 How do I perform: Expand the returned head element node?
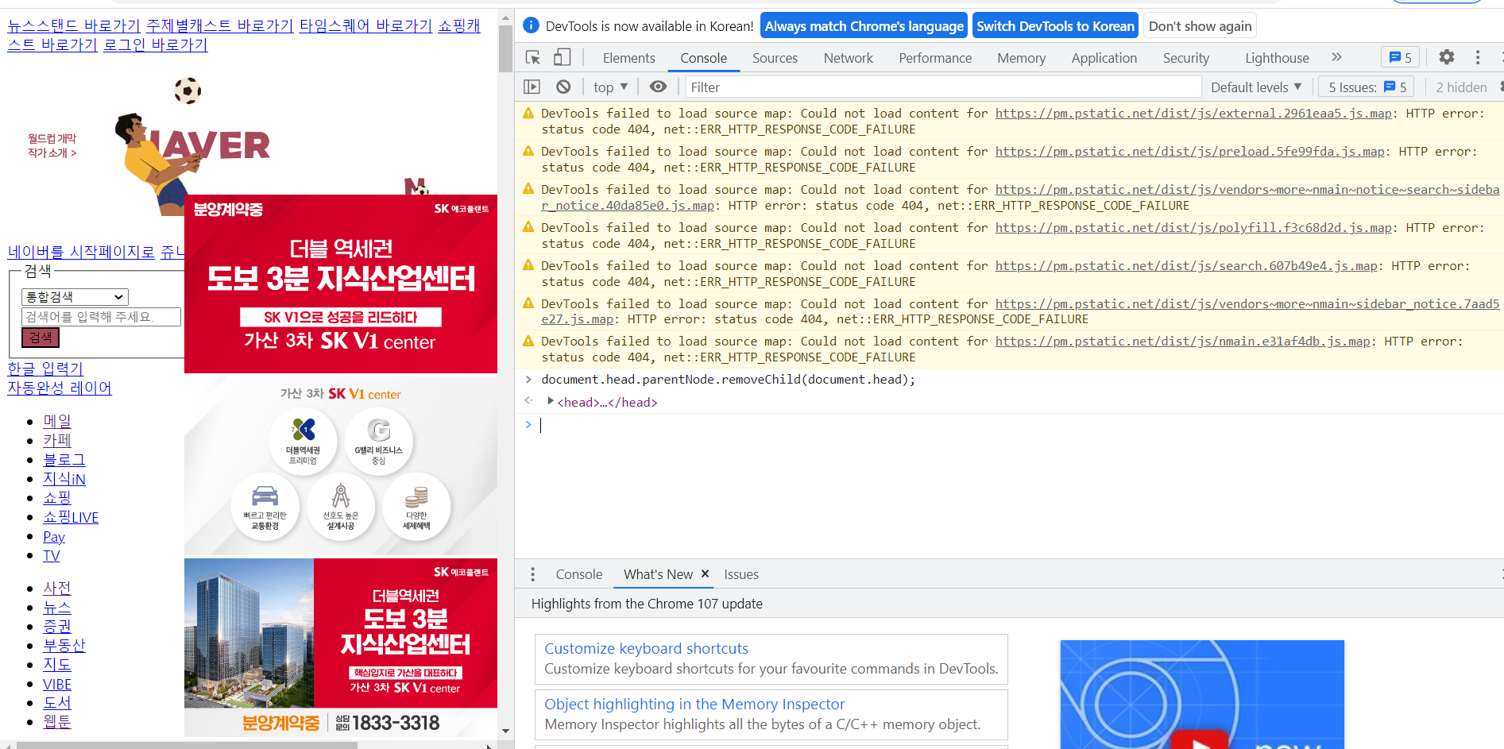coord(551,401)
